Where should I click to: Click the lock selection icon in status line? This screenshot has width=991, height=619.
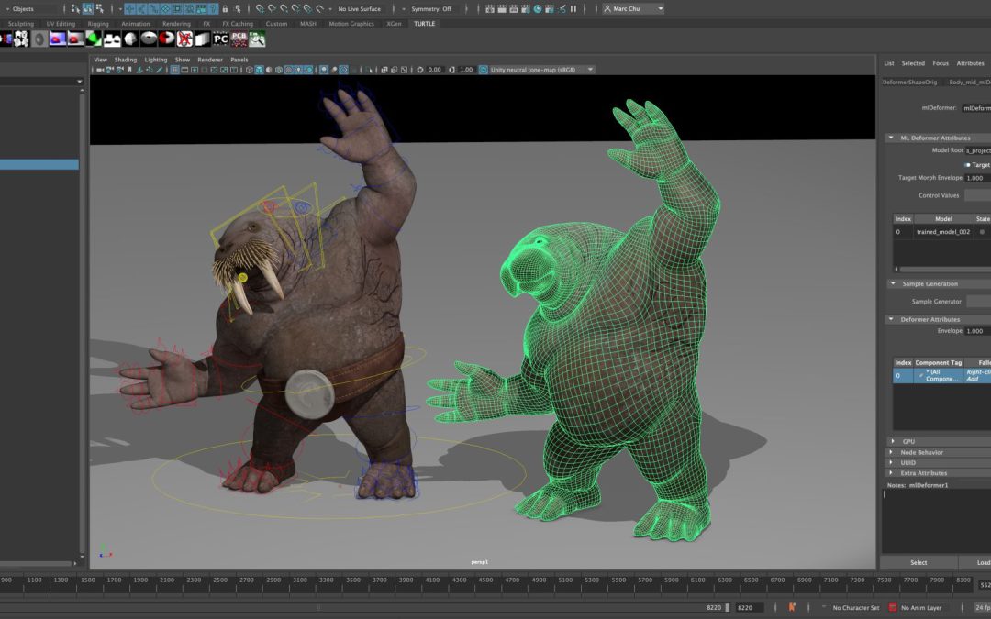225,9
